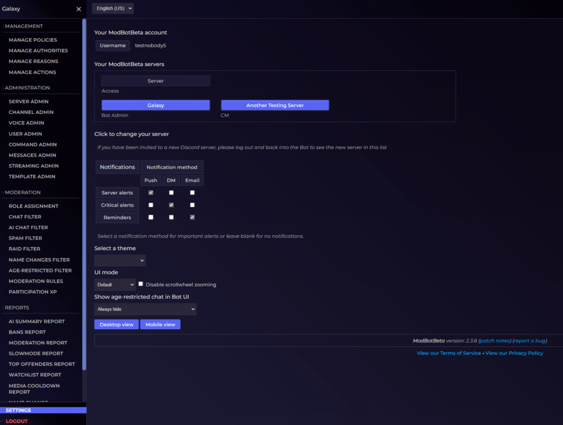Uncheck Critical alerts DM checkbox
563x425 pixels.
pos(172,205)
